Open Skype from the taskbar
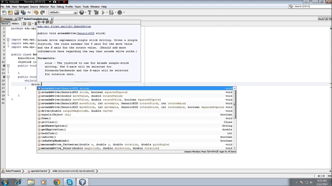332x186 pixels. click(70, 182)
